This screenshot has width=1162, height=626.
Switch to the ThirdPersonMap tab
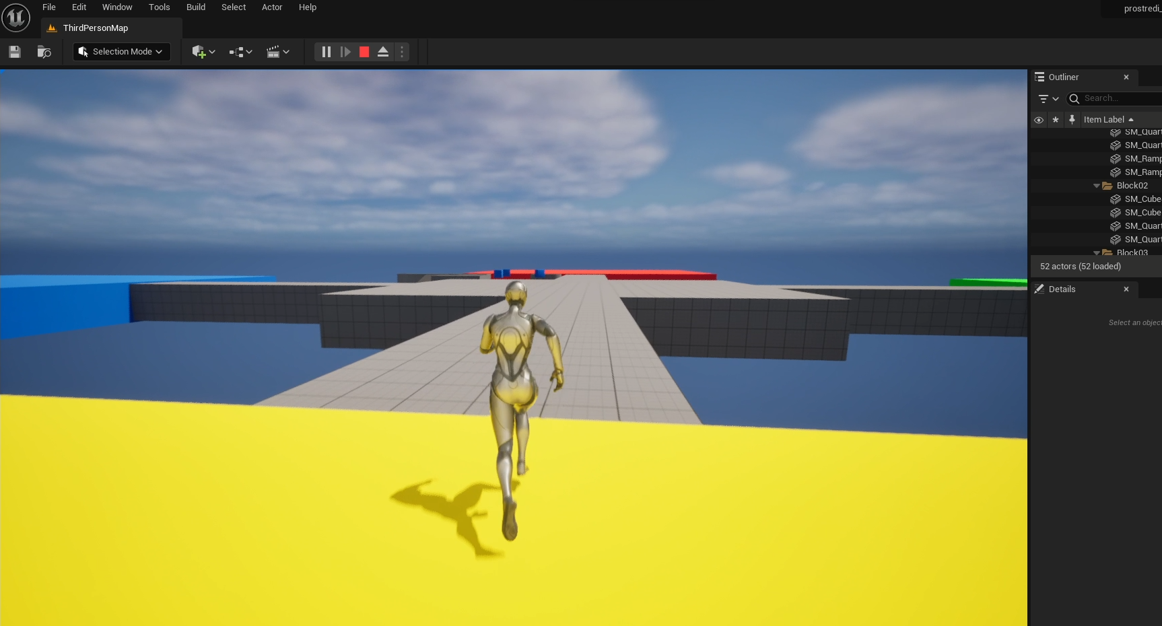(x=95, y=28)
